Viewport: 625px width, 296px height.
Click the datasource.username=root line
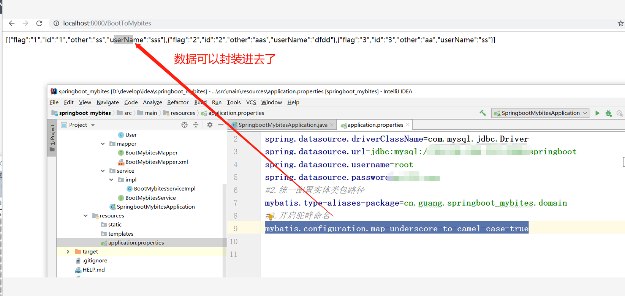click(x=339, y=165)
